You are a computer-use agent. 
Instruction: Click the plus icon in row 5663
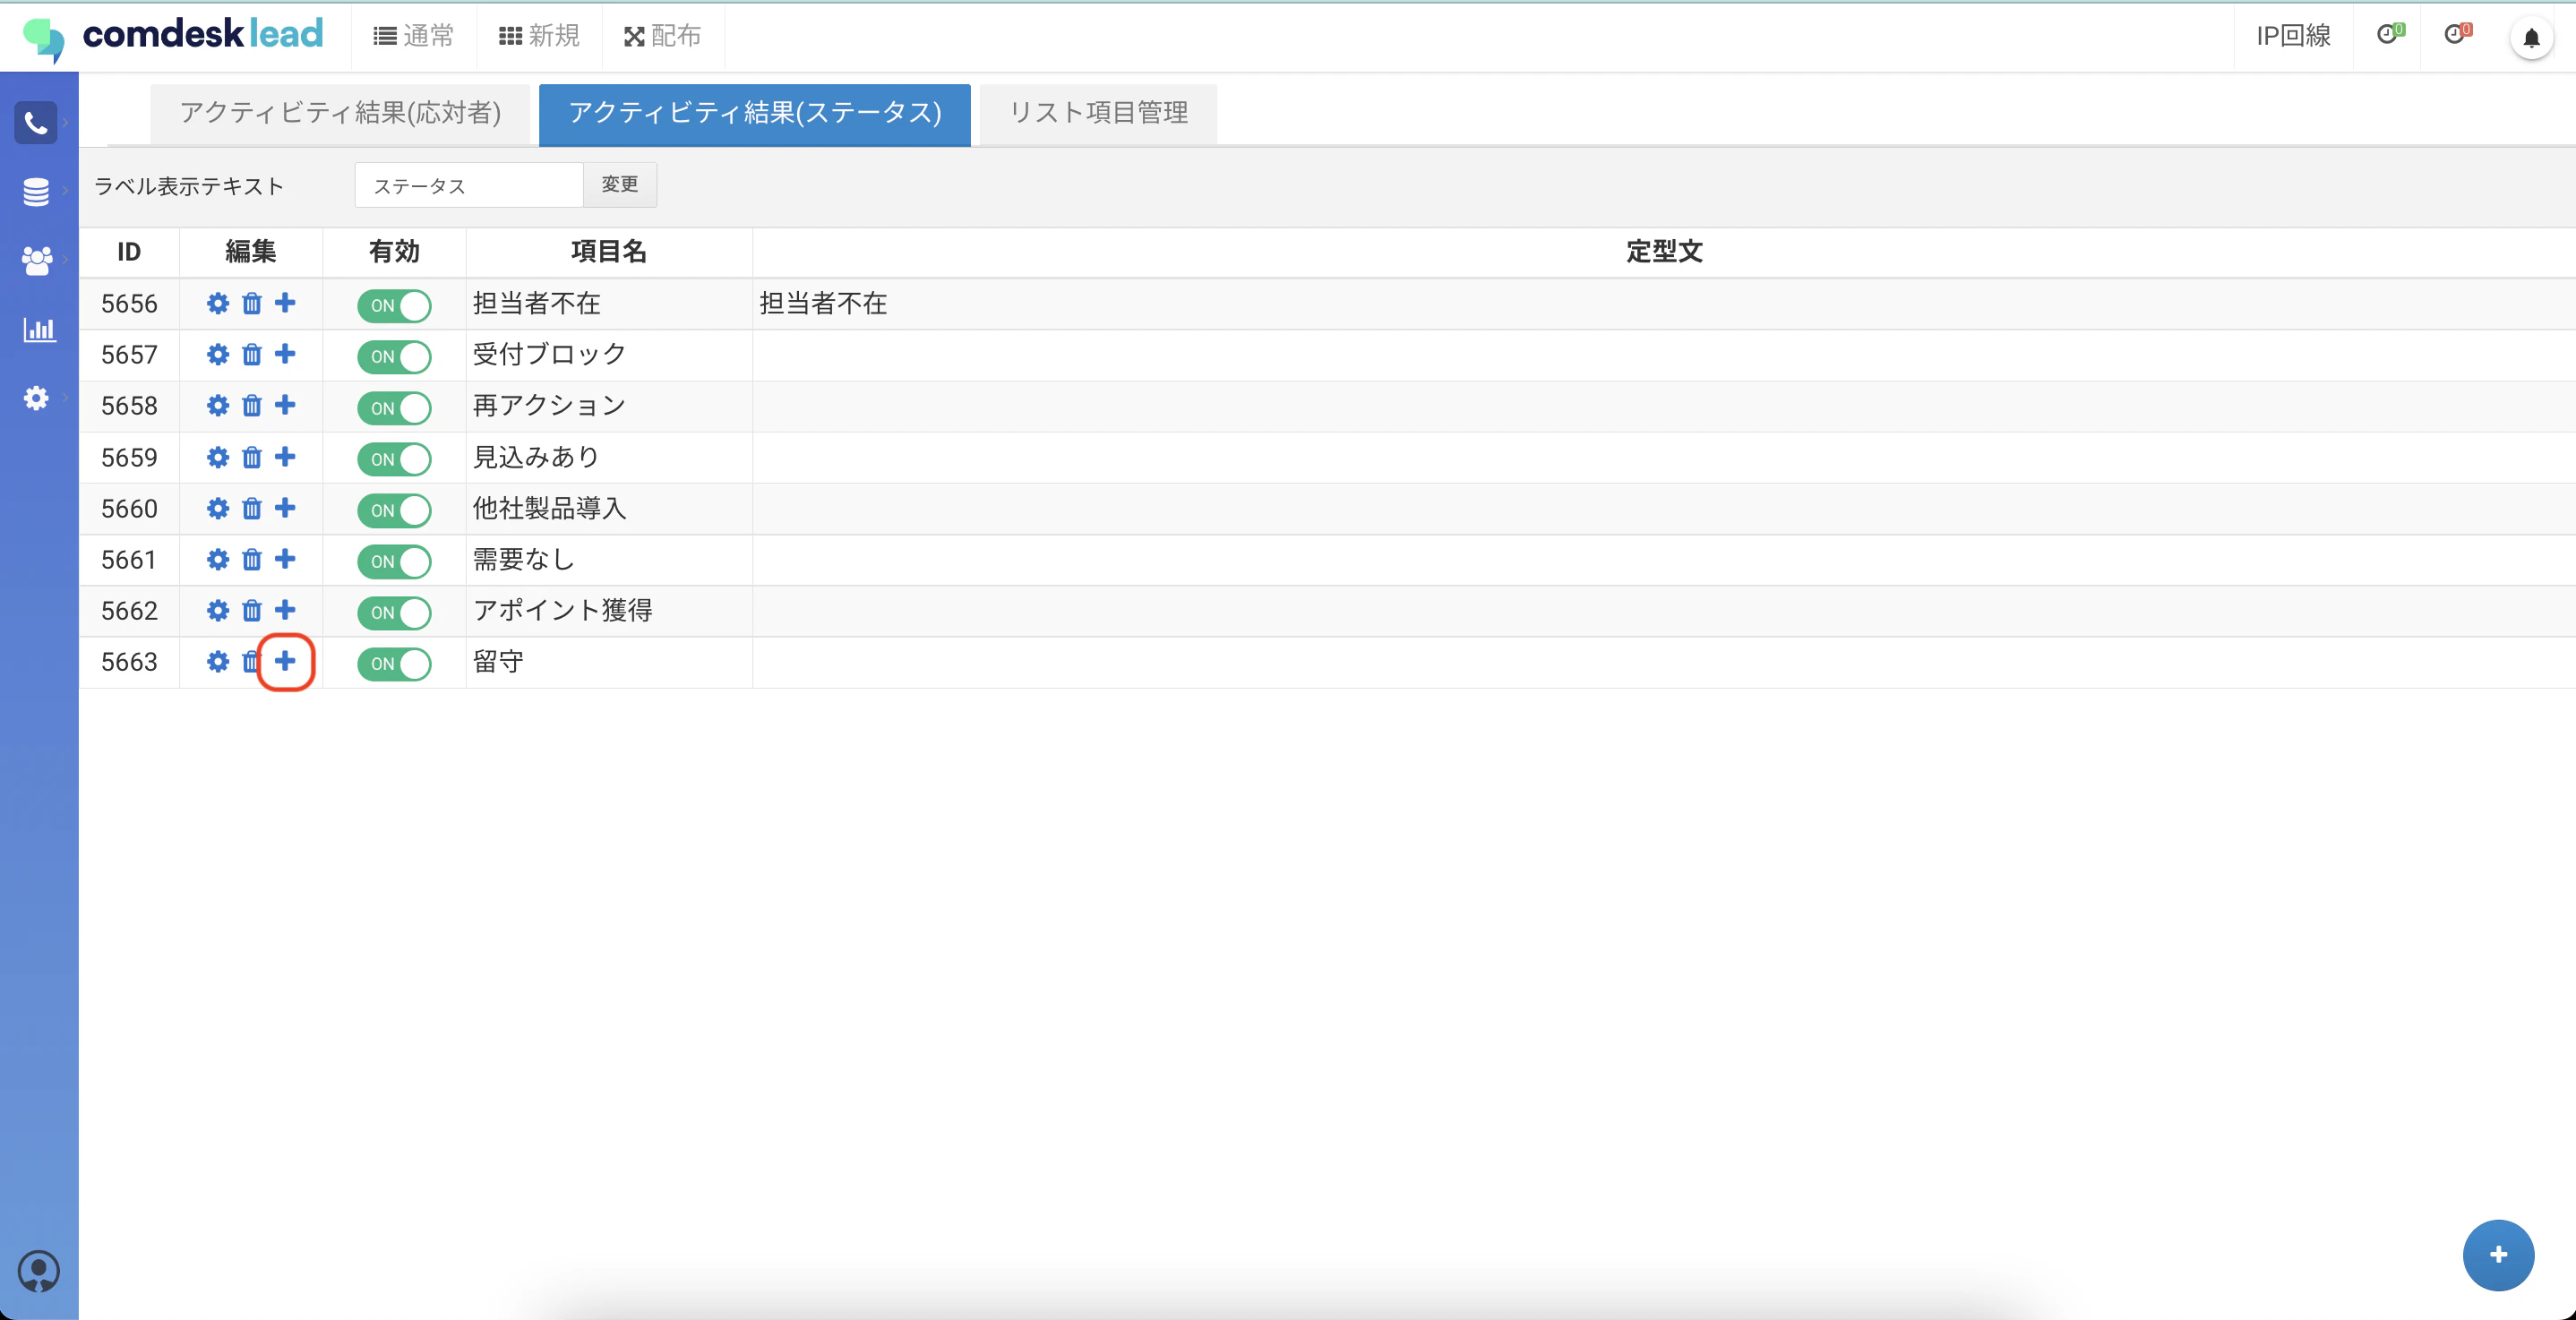point(285,660)
